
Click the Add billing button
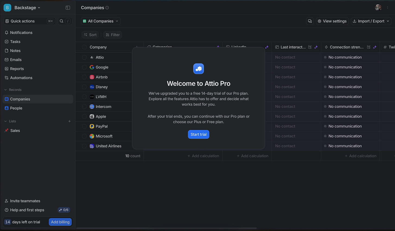60,222
